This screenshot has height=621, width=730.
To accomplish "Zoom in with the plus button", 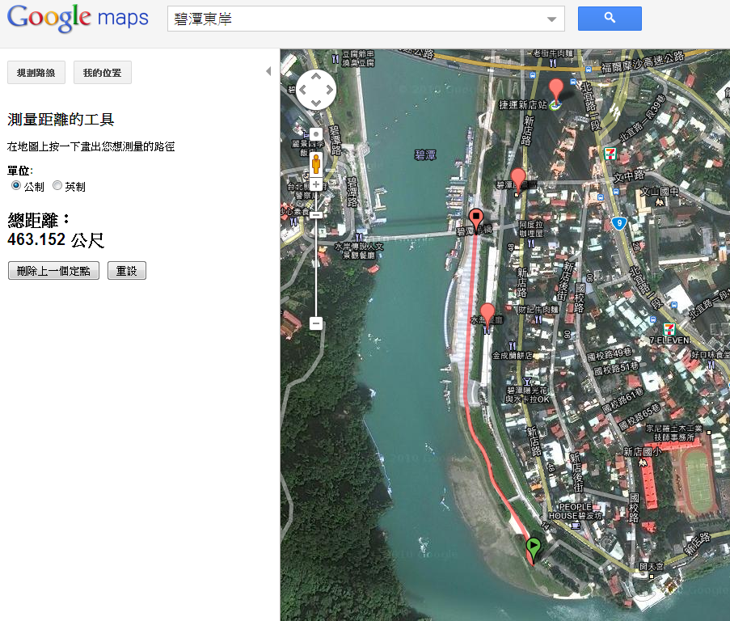I will pyautogui.click(x=316, y=185).
